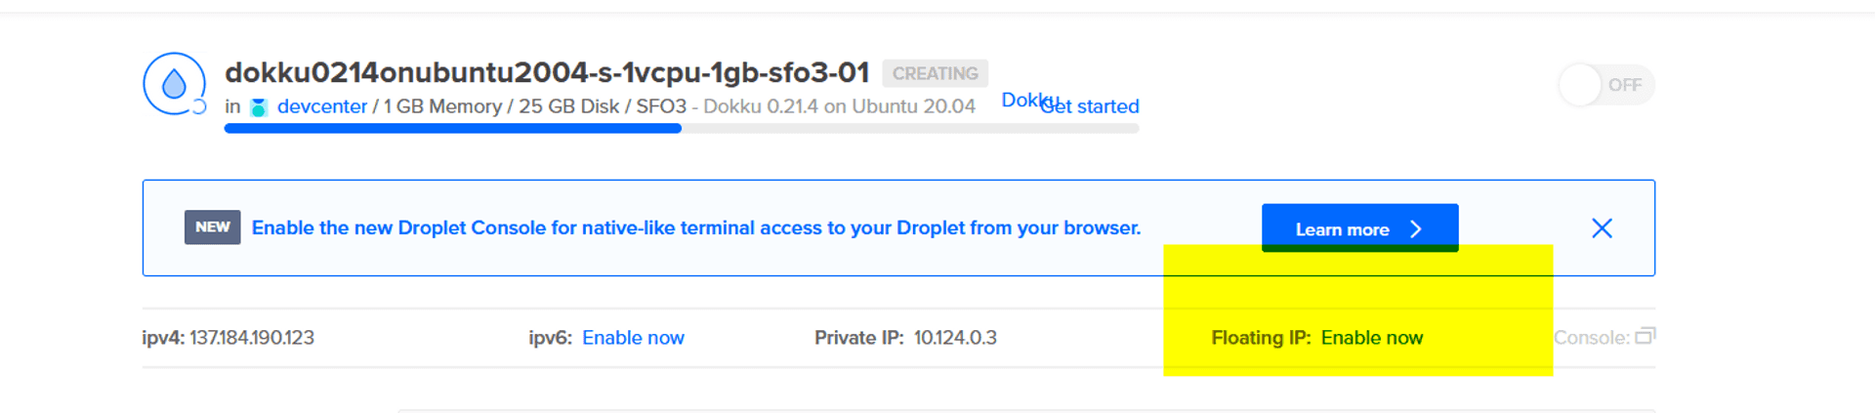
Task: Open the Console window icon
Action: click(x=1645, y=336)
